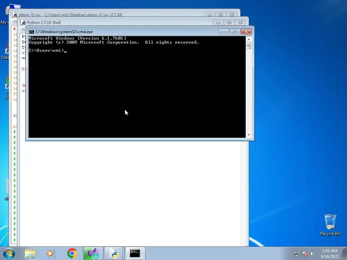
Task: Open the cmd.exe title bar system icon
Action: [x=32, y=32]
